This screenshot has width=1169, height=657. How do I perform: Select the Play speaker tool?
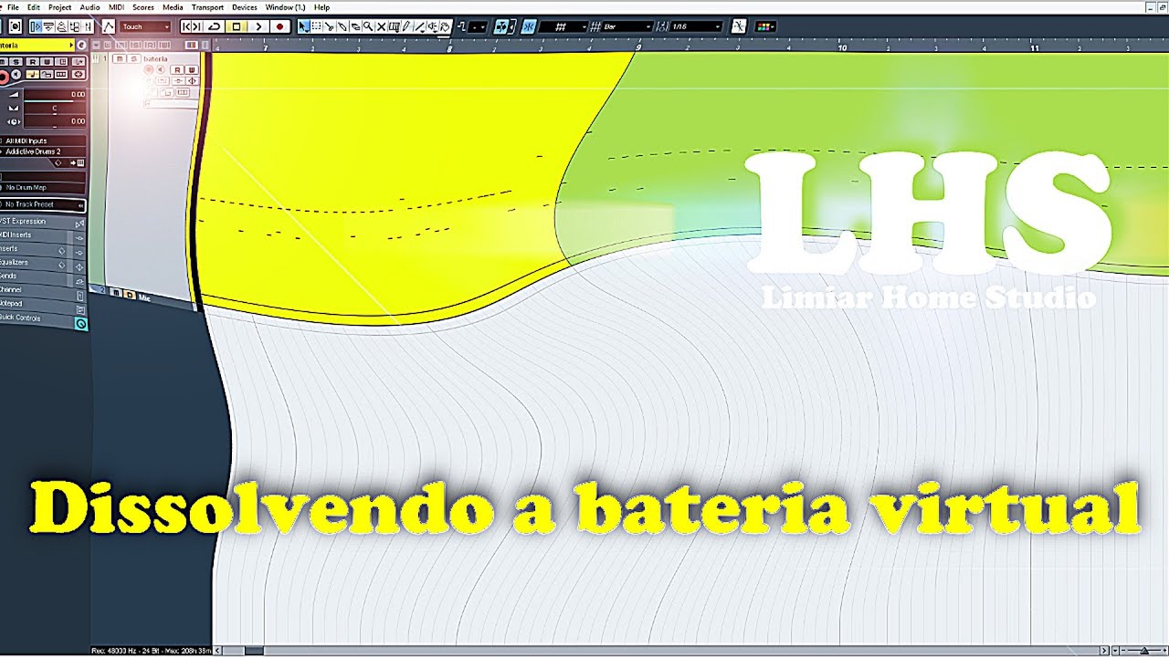click(x=432, y=26)
